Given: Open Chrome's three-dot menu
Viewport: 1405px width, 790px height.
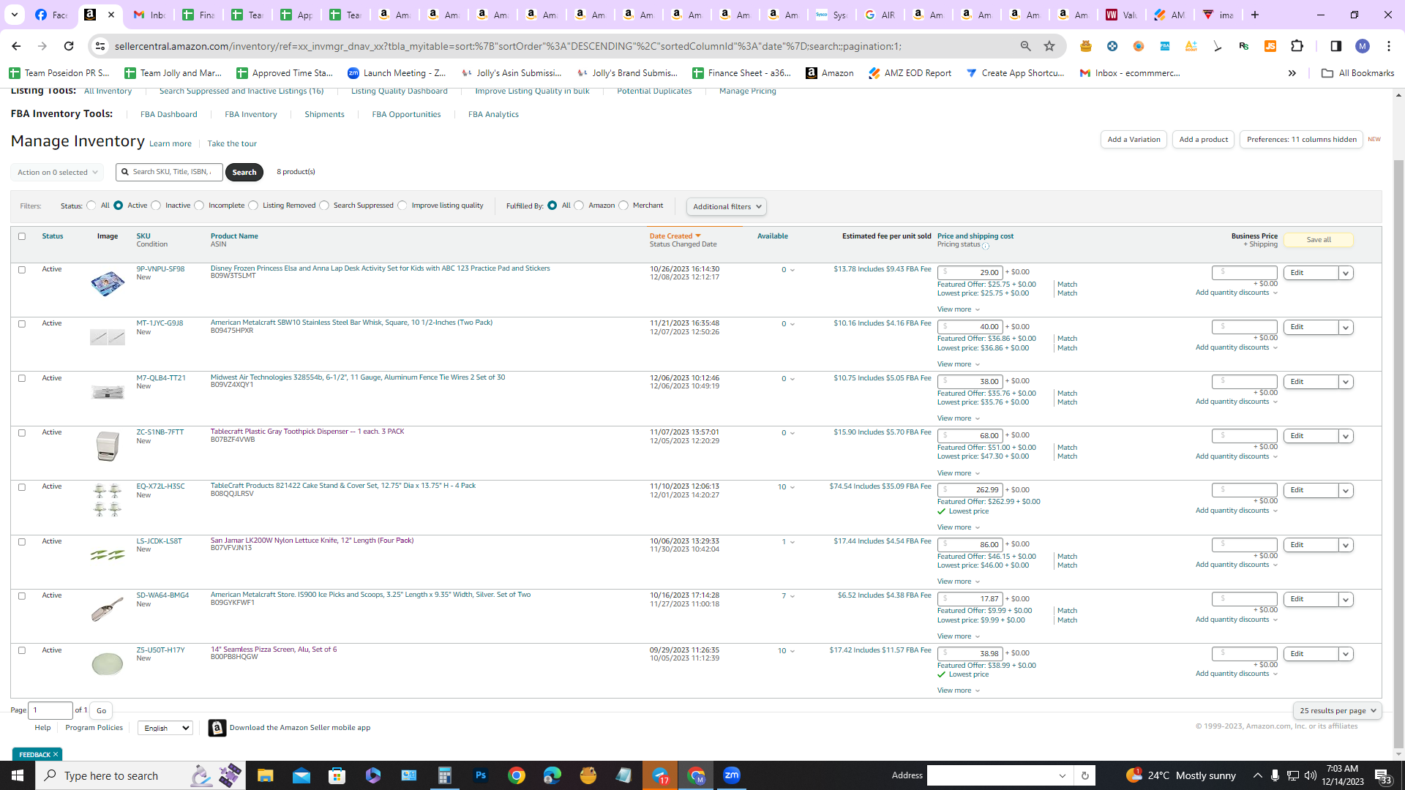Looking at the screenshot, I should [1389, 46].
